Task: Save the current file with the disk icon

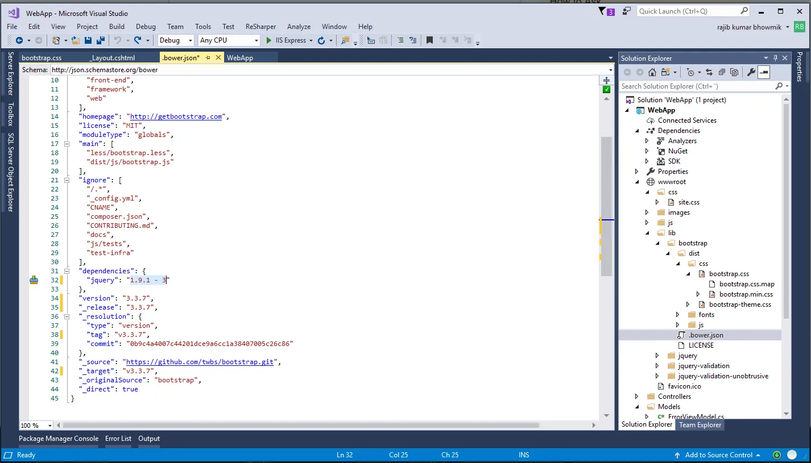Action: (x=88, y=40)
